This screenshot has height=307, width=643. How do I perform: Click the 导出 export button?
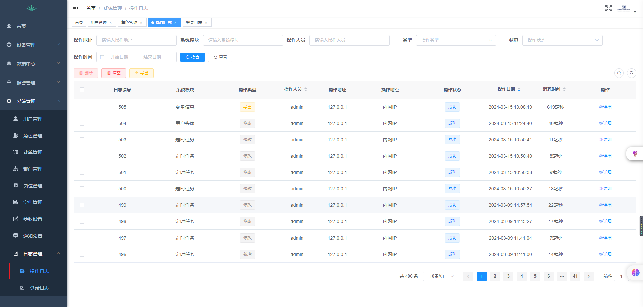click(x=141, y=73)
